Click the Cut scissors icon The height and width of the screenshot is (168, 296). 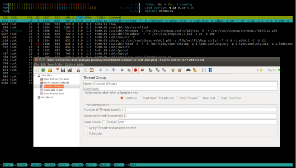(78, 70)
